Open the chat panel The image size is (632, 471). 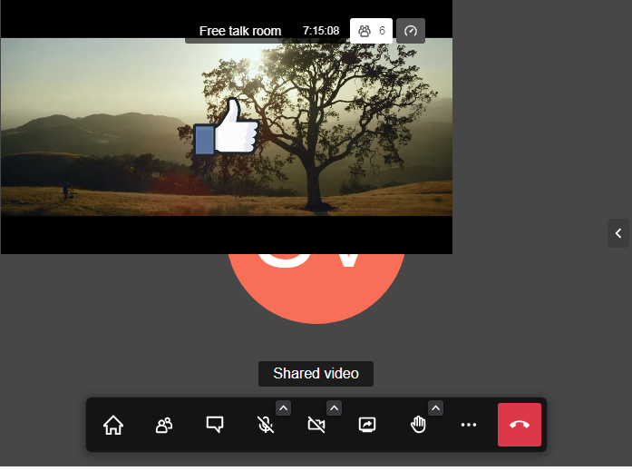215,425
